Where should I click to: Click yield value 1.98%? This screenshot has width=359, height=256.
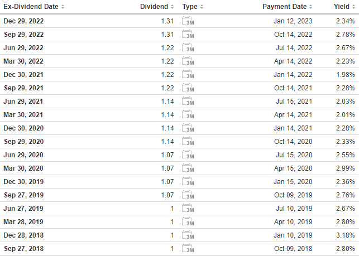coord(346,75)
